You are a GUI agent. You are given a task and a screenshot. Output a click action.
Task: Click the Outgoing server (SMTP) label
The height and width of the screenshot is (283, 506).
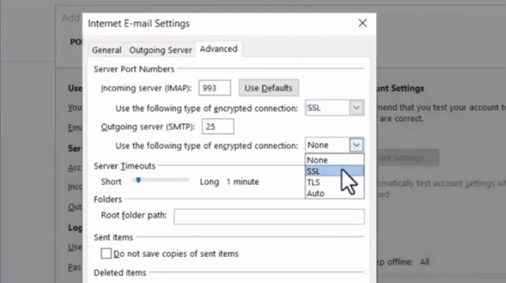(x=148, y=126)
